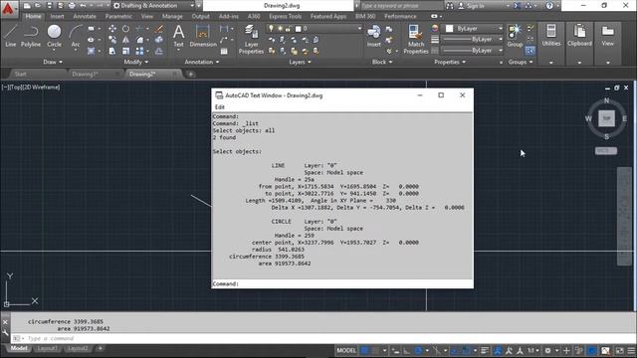Toggle lineweight display in status bar
Viewport: 637px width, 358px height.
click(485, 350)
